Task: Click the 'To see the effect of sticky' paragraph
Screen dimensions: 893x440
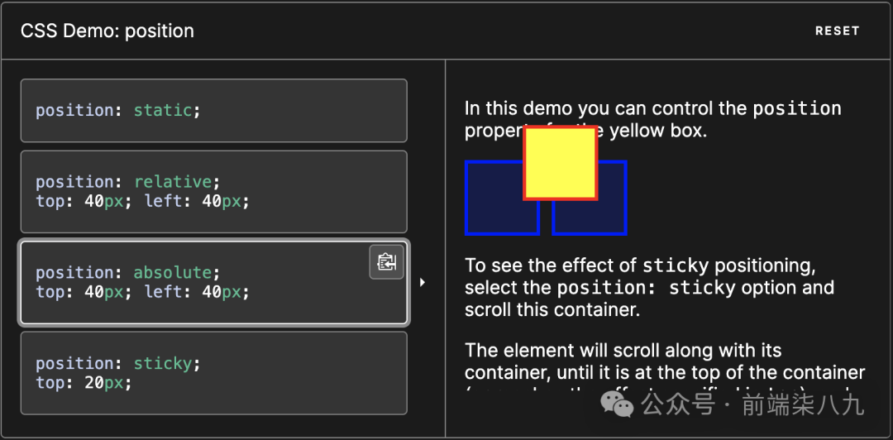Action: [649, 287]
